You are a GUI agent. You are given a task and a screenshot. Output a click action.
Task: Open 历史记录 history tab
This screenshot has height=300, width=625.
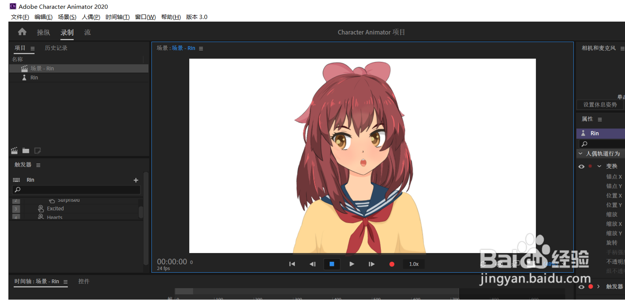pyautogui.click(x=56, y=48)
